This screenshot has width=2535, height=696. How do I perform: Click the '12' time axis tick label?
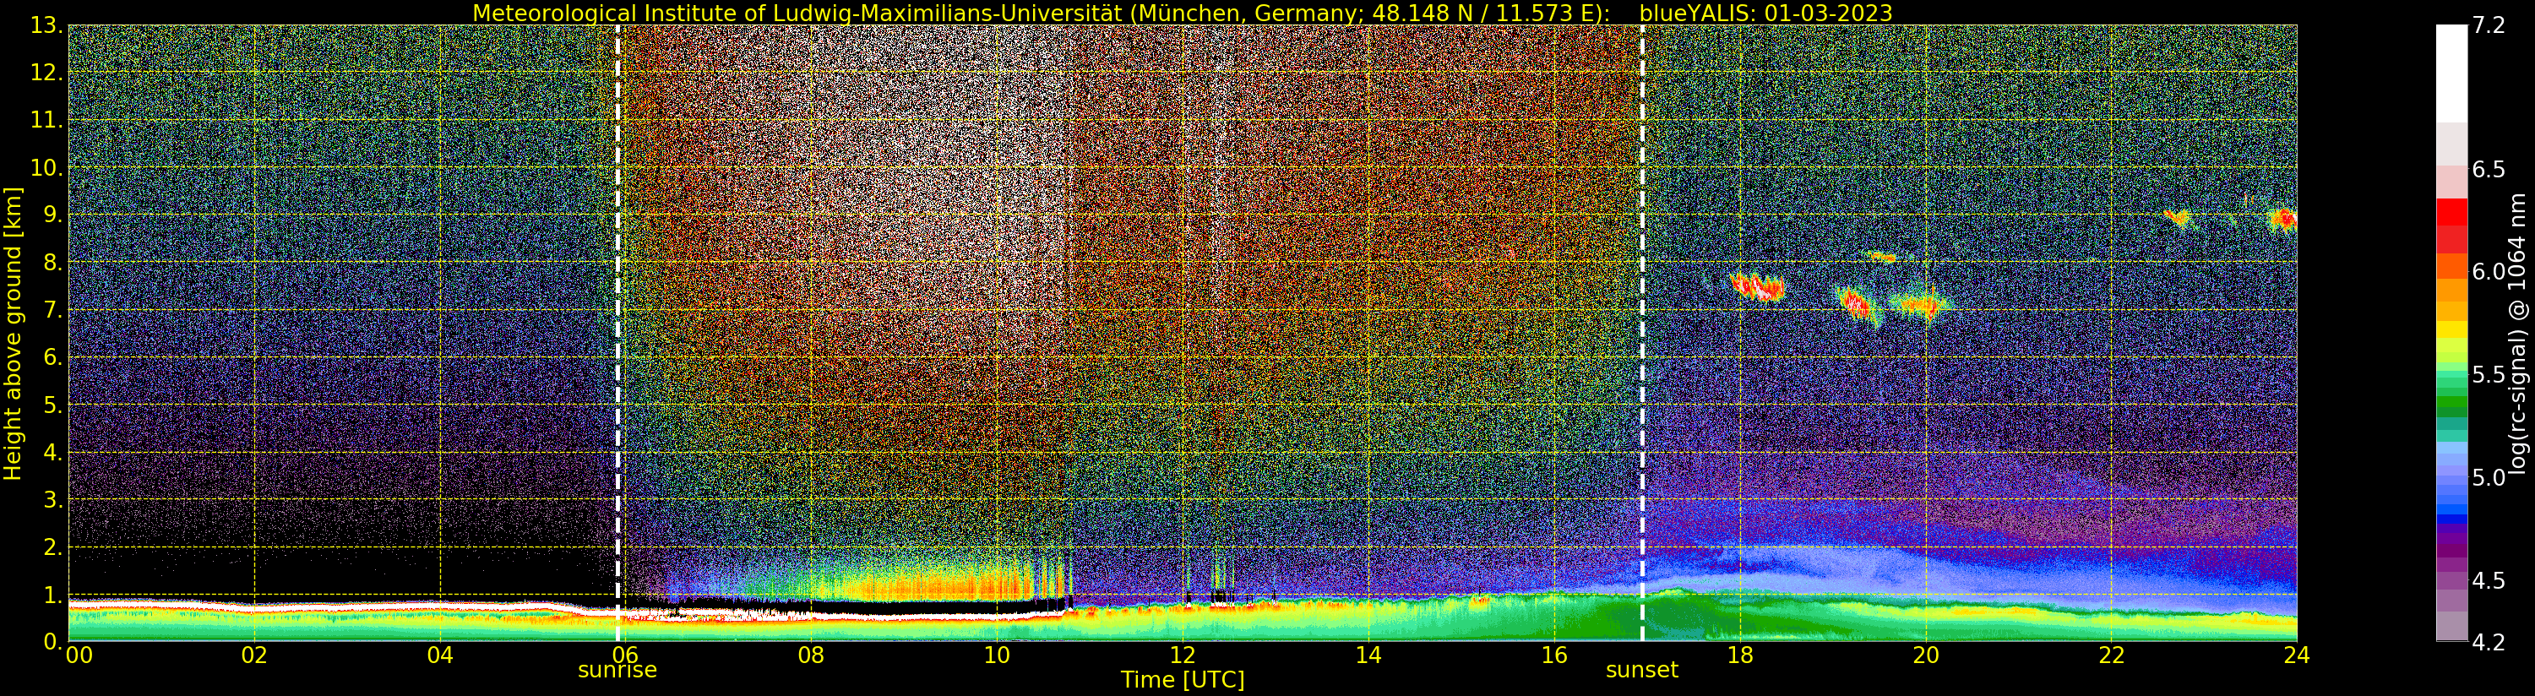tap(1183, 655)
